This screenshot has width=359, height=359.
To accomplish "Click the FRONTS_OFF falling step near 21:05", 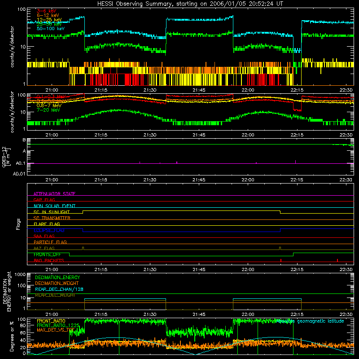I will click(x=70, y=254).
